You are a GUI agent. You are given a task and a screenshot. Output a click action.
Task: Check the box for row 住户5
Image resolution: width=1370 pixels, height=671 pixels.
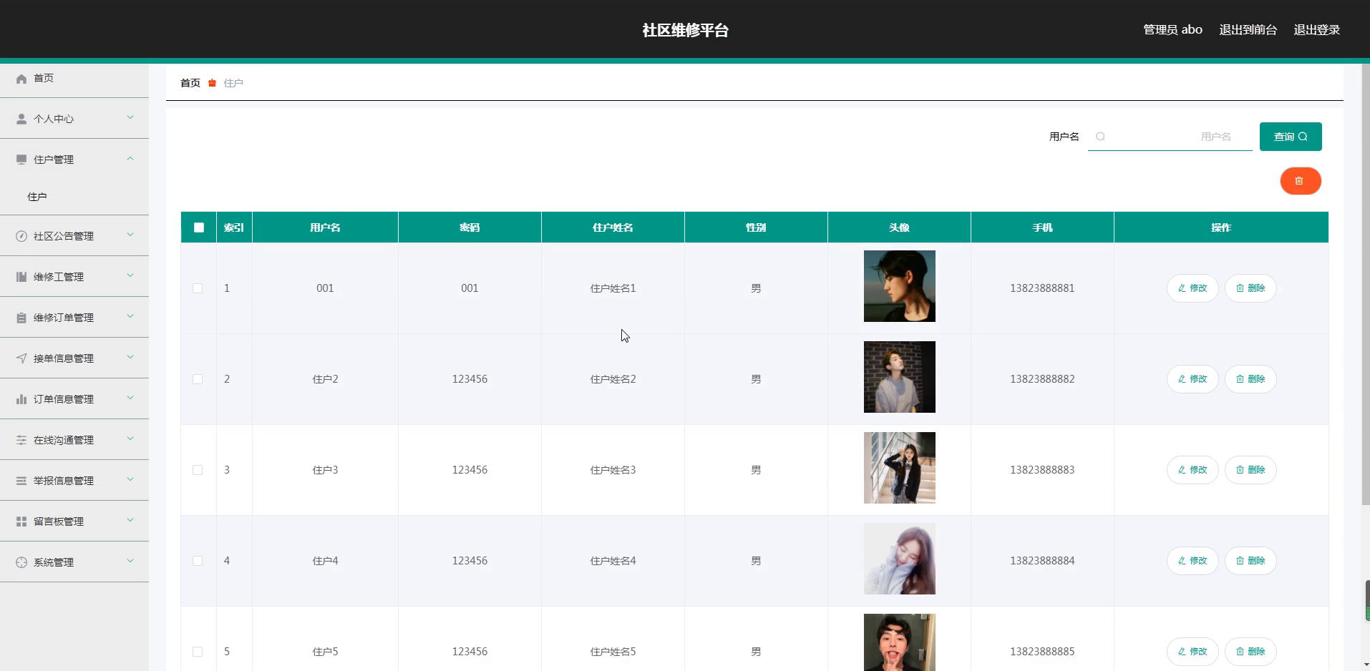tap(198, 652)
